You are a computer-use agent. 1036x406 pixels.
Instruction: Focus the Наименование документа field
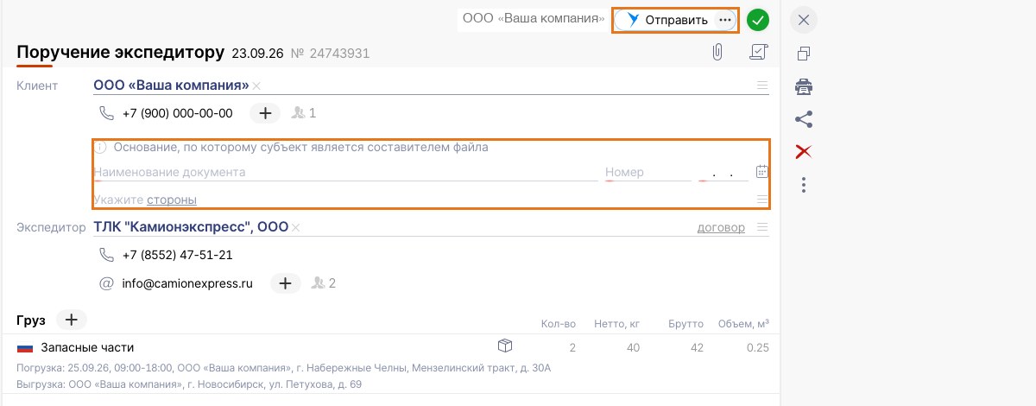point(345,172)
